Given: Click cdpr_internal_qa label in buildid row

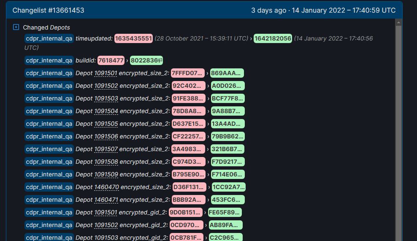Looking at the screenshot, I should 49,60.
